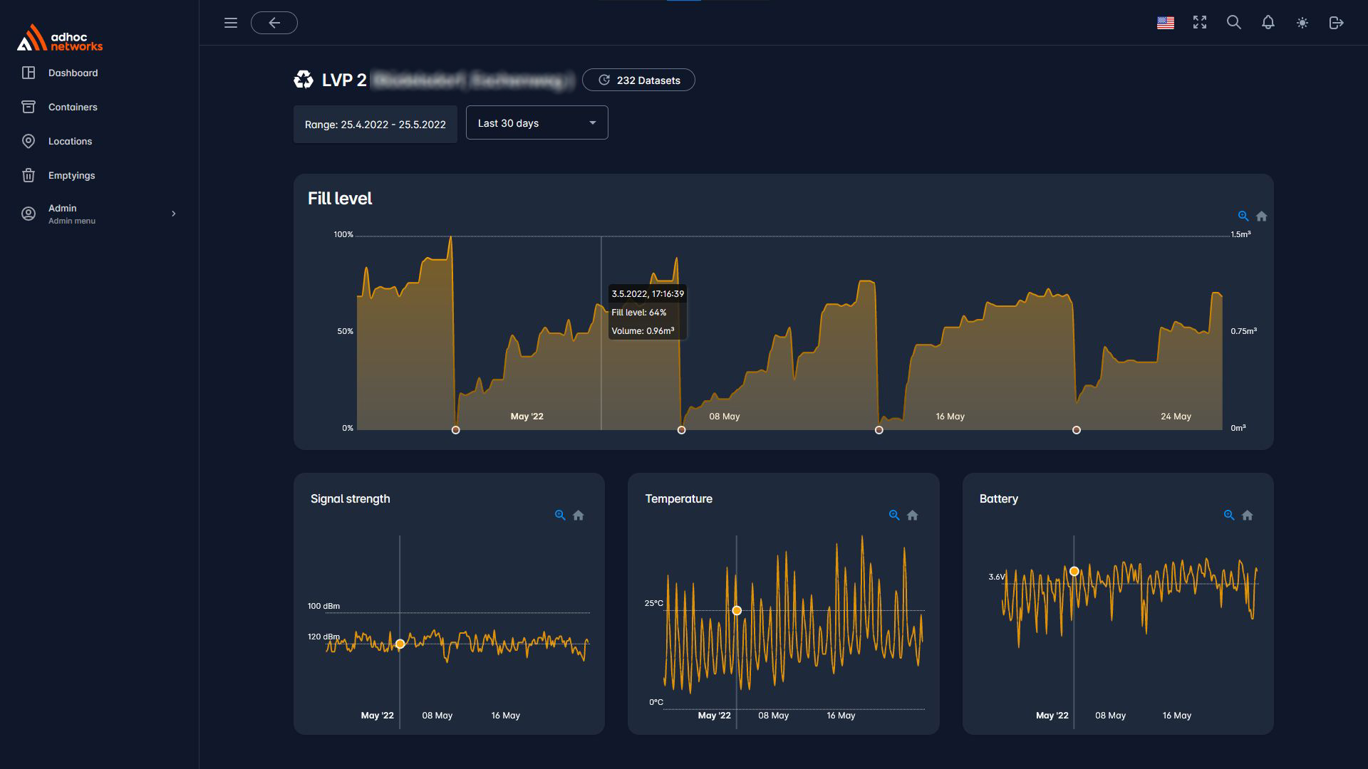The image size is (1368, 769).
Task: Open the search magnifier icon
Action: click(1234, 23)
